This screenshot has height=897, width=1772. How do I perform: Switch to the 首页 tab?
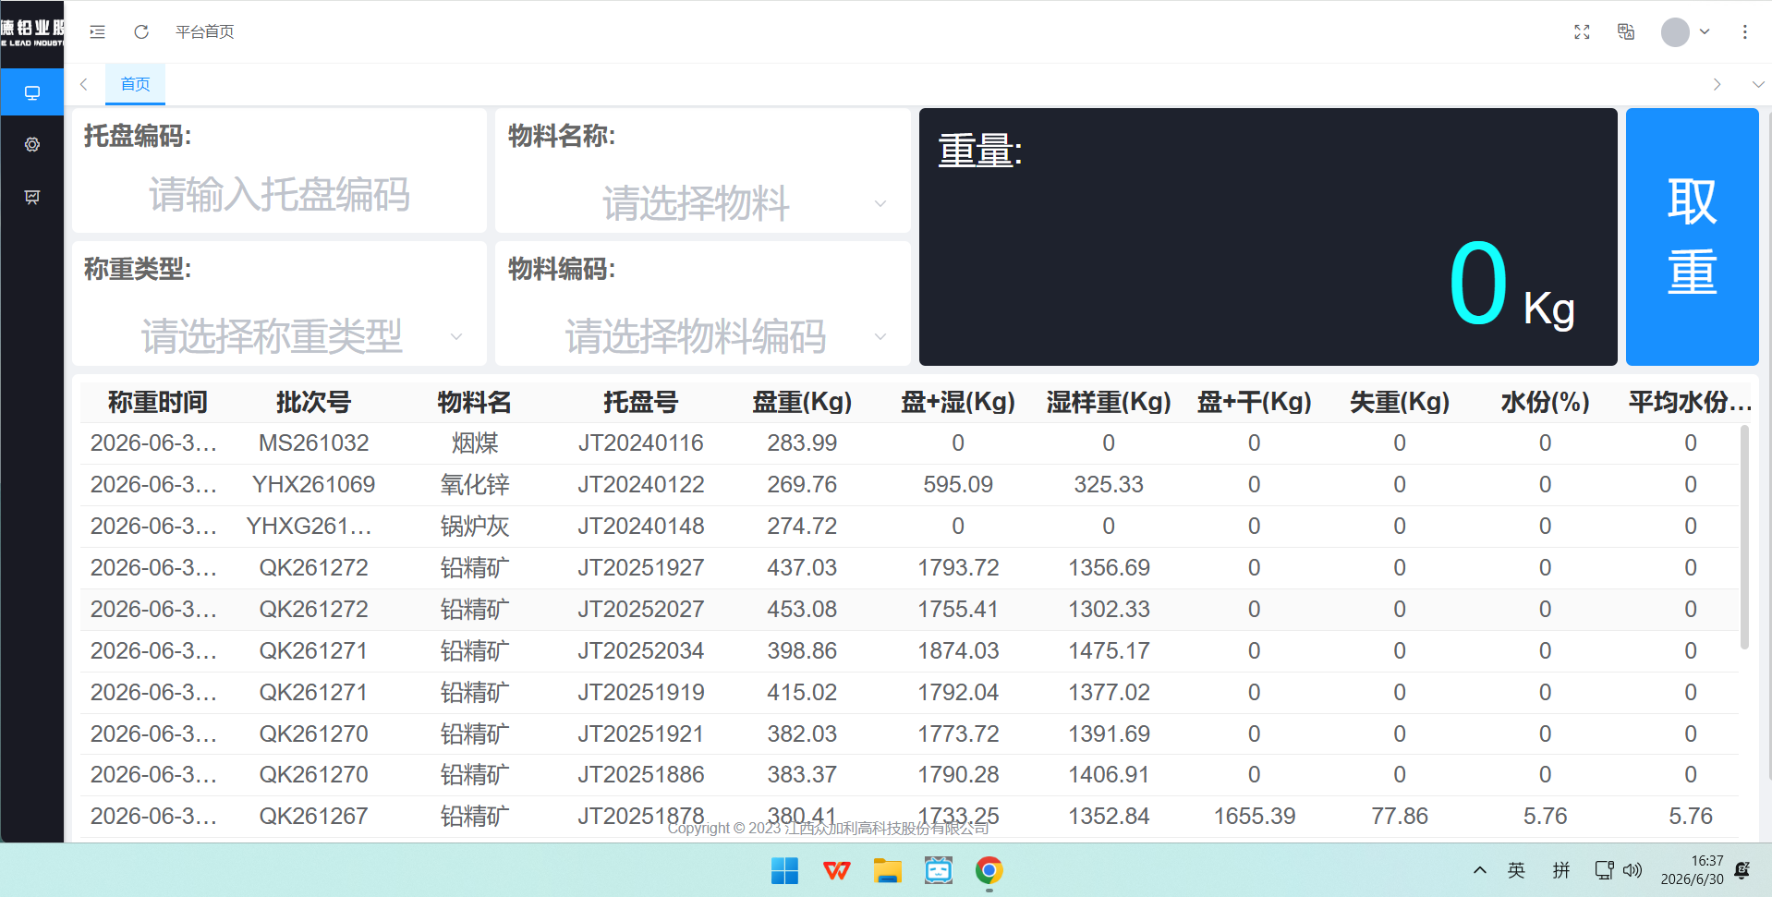(135, 84)
